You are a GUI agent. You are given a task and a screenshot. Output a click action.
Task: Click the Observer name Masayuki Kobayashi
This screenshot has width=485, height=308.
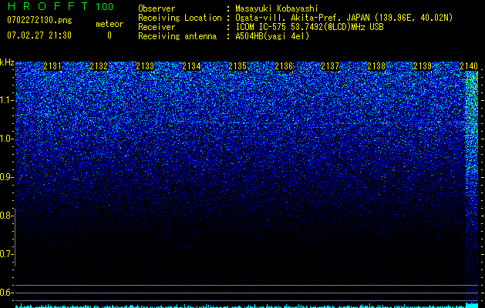pyautogui.click(x=277, y=8)
